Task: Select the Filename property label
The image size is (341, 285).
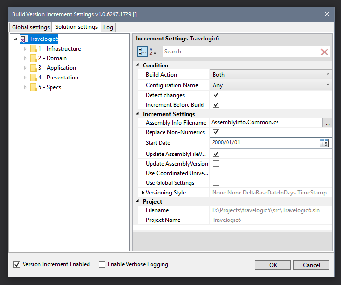Action: click(157, 210)
